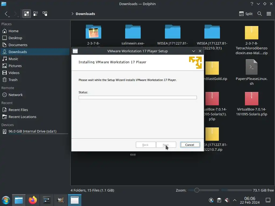The width and height of the screenshot is (275, 206).
Task: Launch Firefox from the taskbar
Action: pyautogui.click(x=33, y=200)
